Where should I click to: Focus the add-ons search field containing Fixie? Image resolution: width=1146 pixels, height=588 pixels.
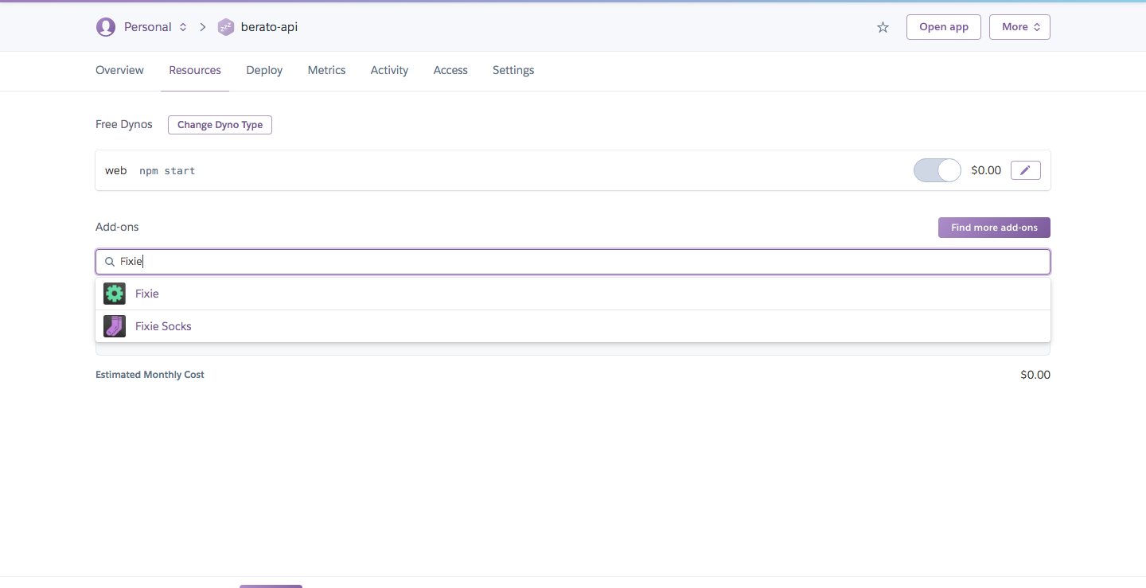click(x=573, y=262)
